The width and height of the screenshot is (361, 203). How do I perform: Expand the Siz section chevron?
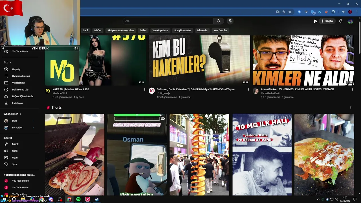(x=10, y=63)
